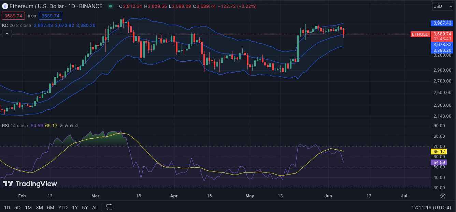The width and height of the screenshot is (456, 212).
Task: Show the All time range
Action: click(x=95, y=207)
